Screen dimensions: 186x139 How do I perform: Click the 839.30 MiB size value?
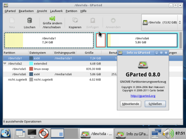(x=93, y=69)
